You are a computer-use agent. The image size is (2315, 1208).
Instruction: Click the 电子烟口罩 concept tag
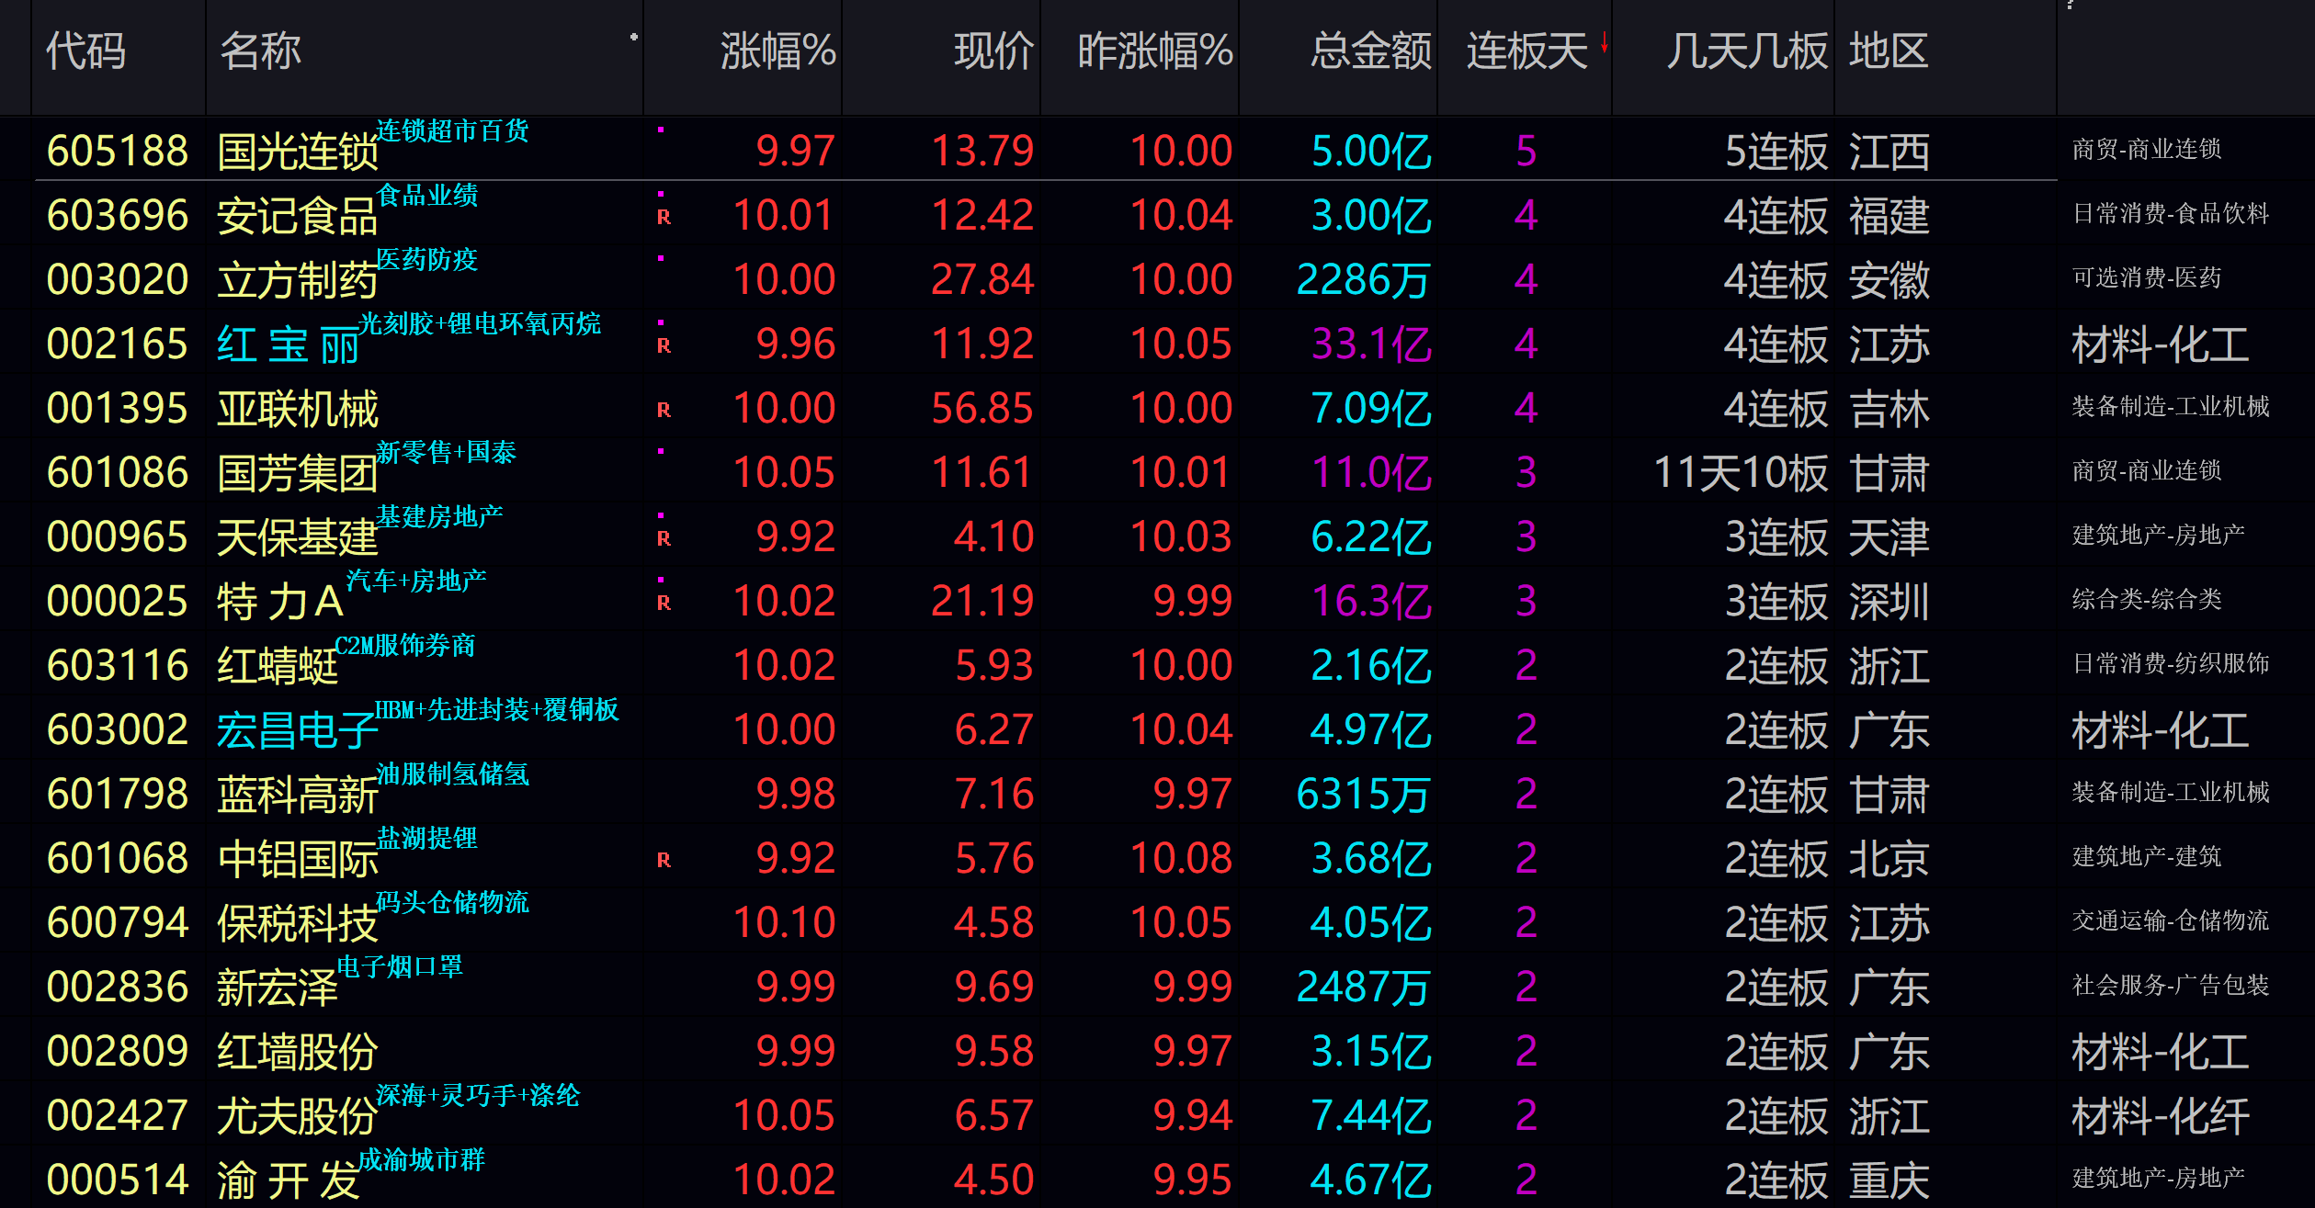(x=400, y=966)
